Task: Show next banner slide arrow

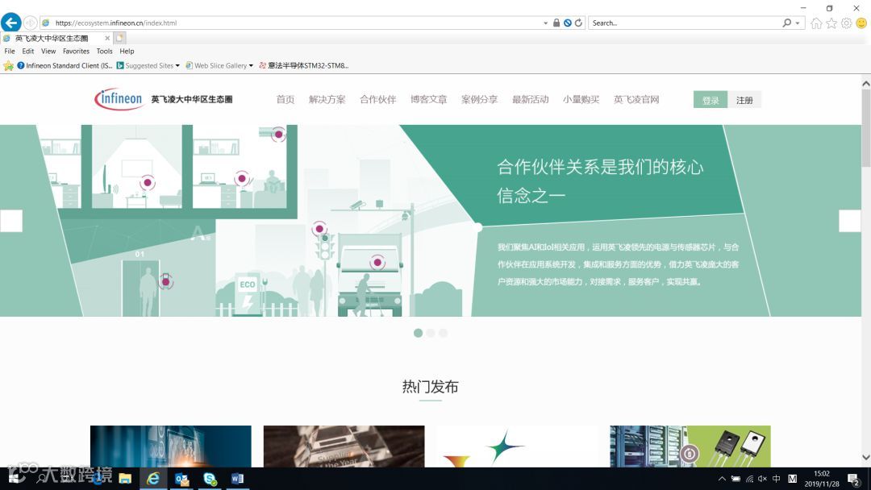Action: pyautogui.click(x=850, y=221)
